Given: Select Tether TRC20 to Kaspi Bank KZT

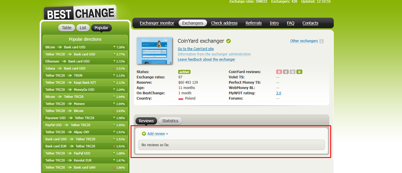Looking at the screenshot, I should pos(85,83).
